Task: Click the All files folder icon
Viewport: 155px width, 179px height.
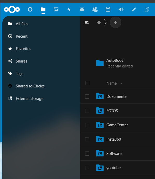Action: point(10,24)
